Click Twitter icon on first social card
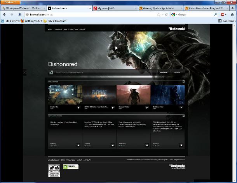Image resolution: width=237 pixels, height=183 pixels. (78, 145)
